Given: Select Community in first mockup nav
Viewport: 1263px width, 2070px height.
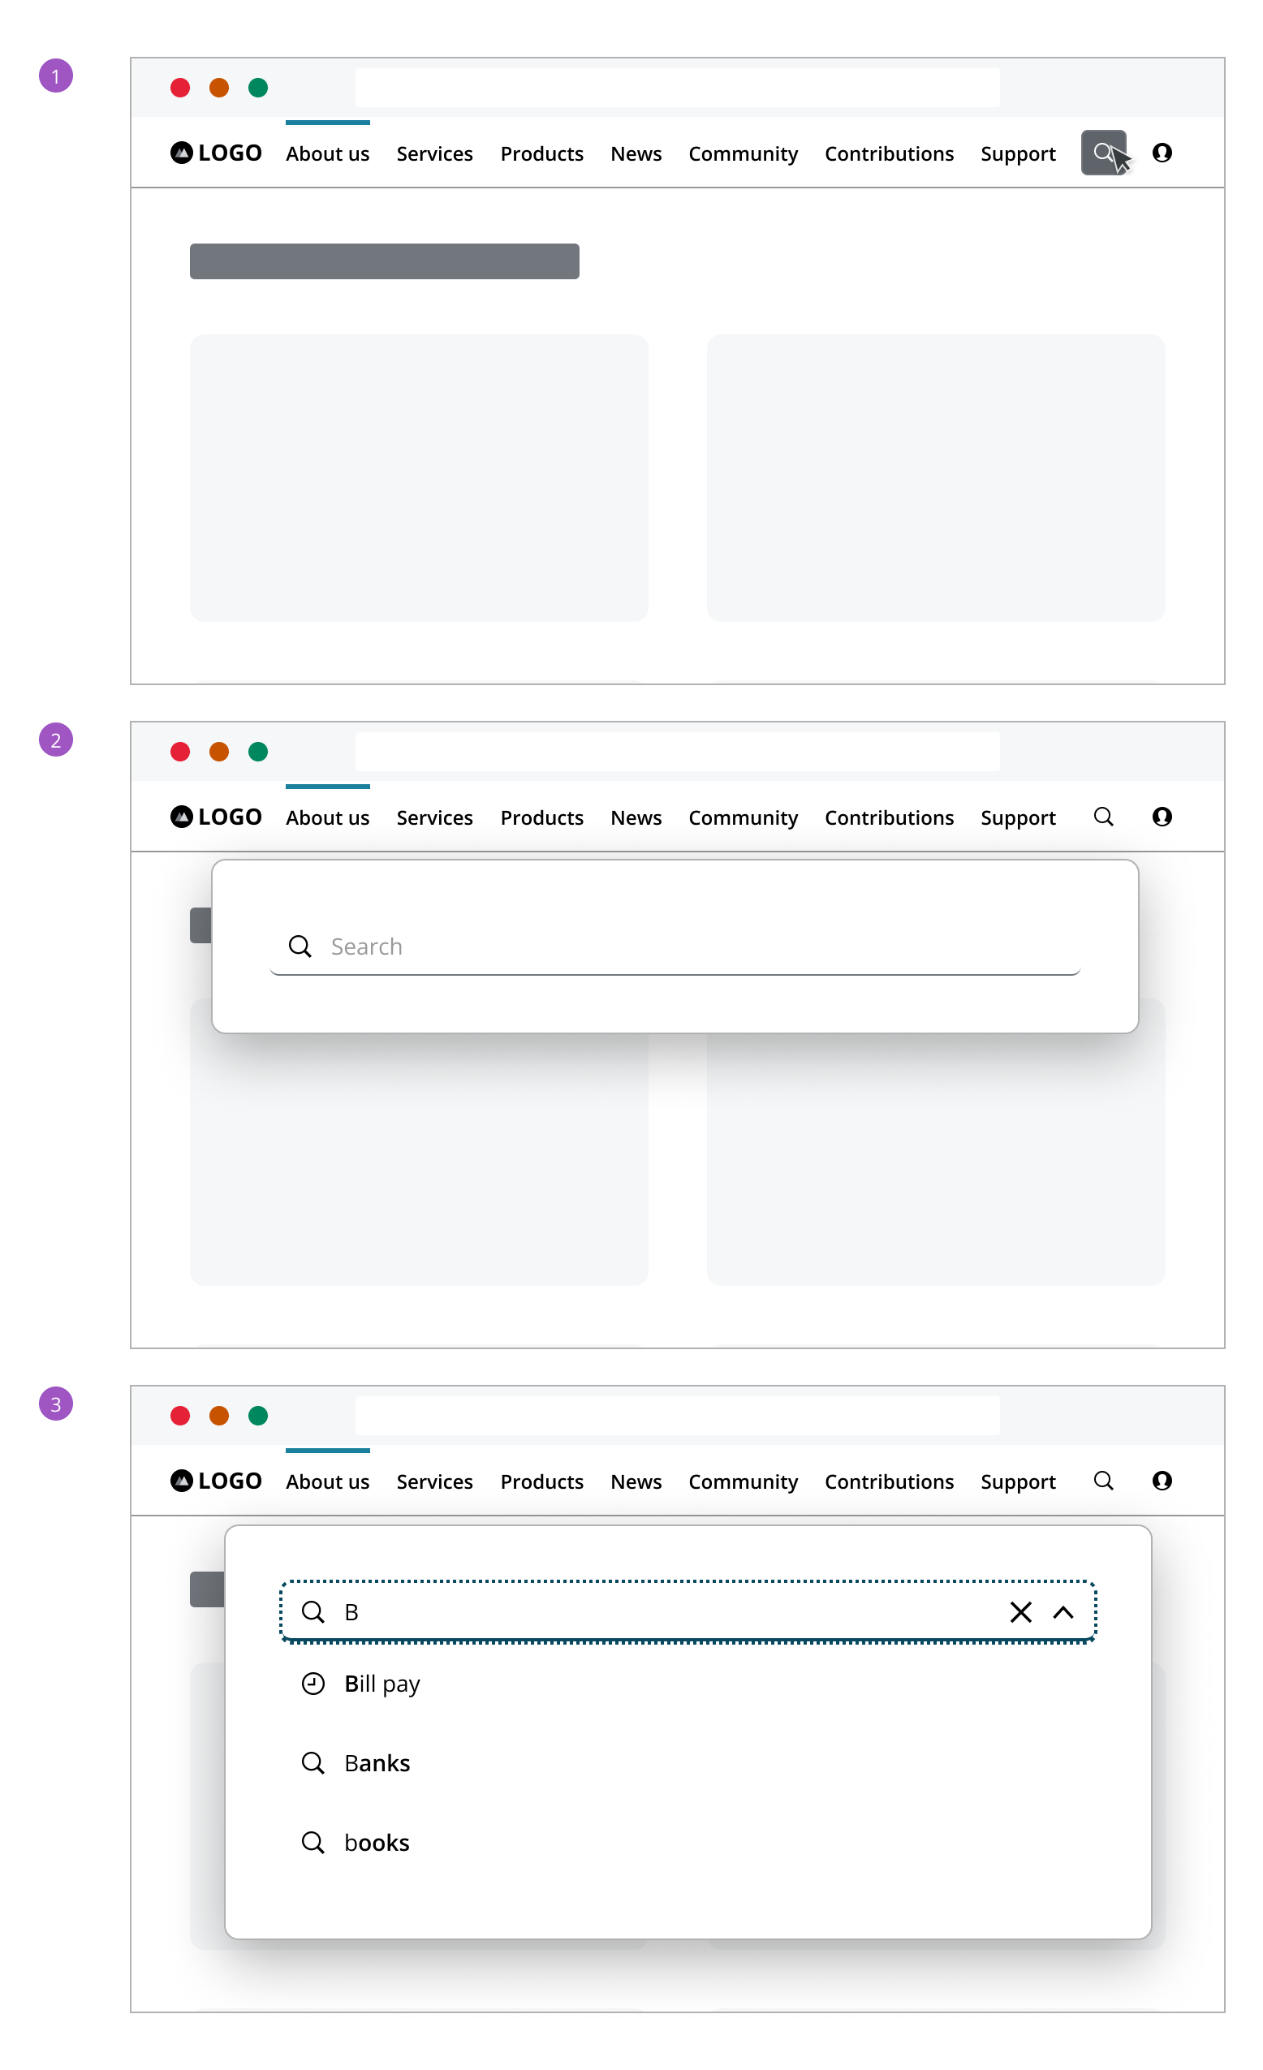Looking at the screenshot, I should 743,153.
